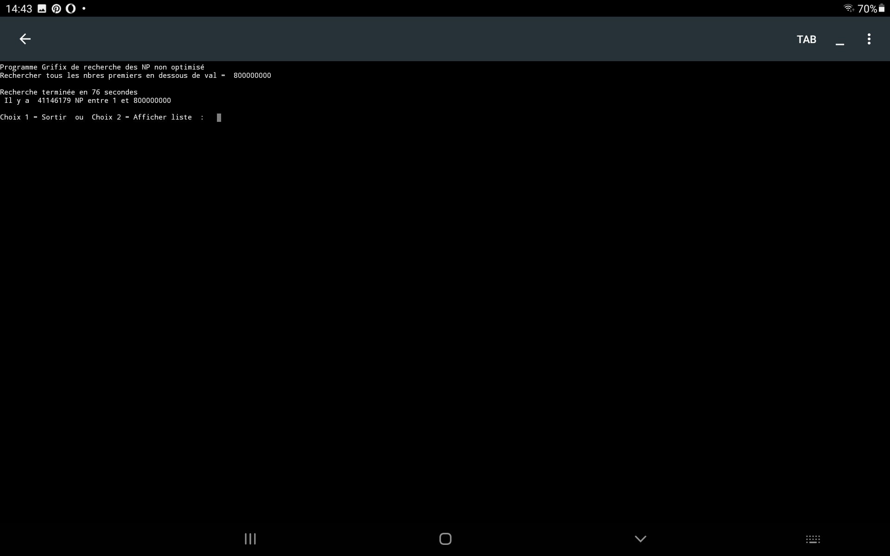Tap the Opera notification icon
Image resolution: width=890 pixels, height=556 pixels.
(x=70, y=9)
